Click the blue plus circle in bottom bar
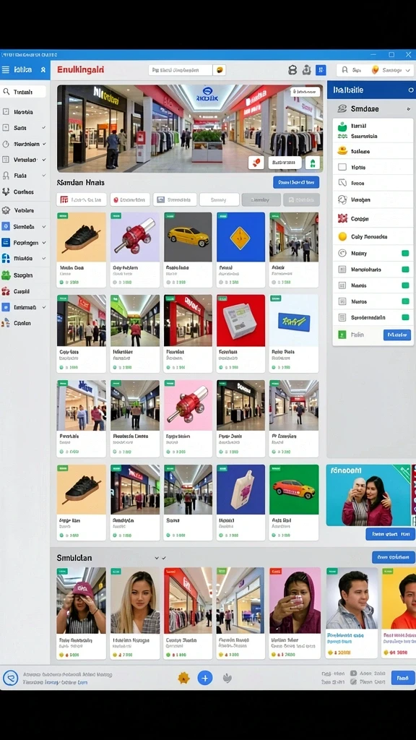Viewport: 416px width, 740px height. click(x=204, y=678)
